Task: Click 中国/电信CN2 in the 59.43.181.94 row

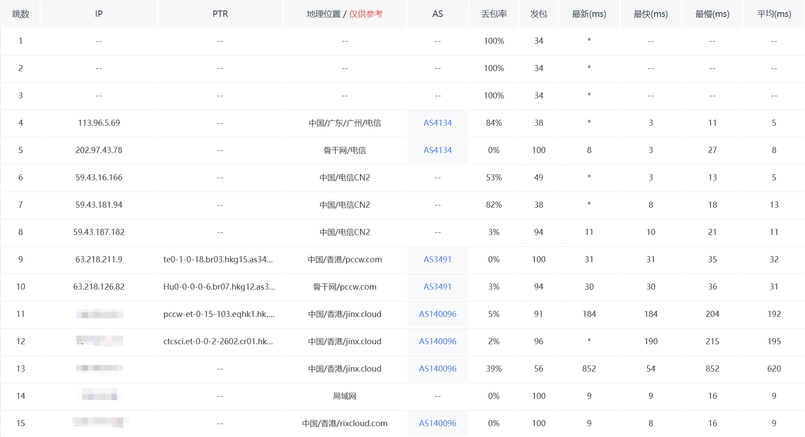Action: (345, 205)
